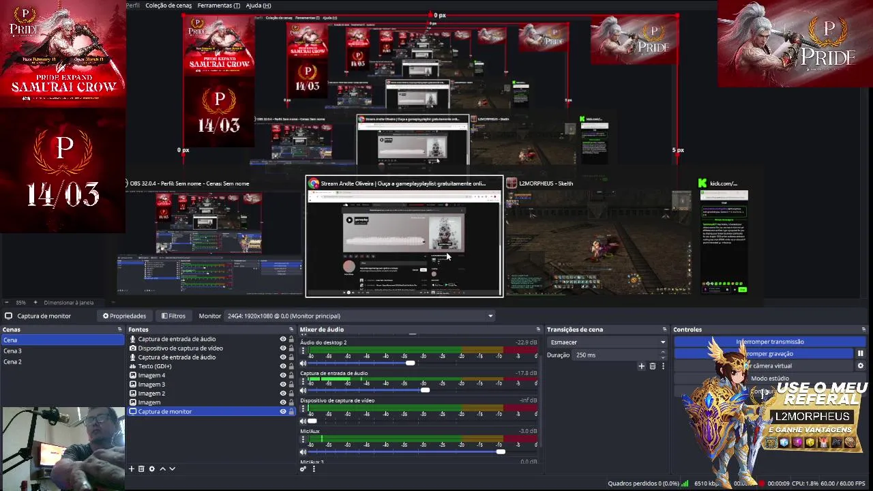This screenshot has width=873, height=491.
Task: Open Mic/Aux mixer three-dot menu
Action: [303, 441]
